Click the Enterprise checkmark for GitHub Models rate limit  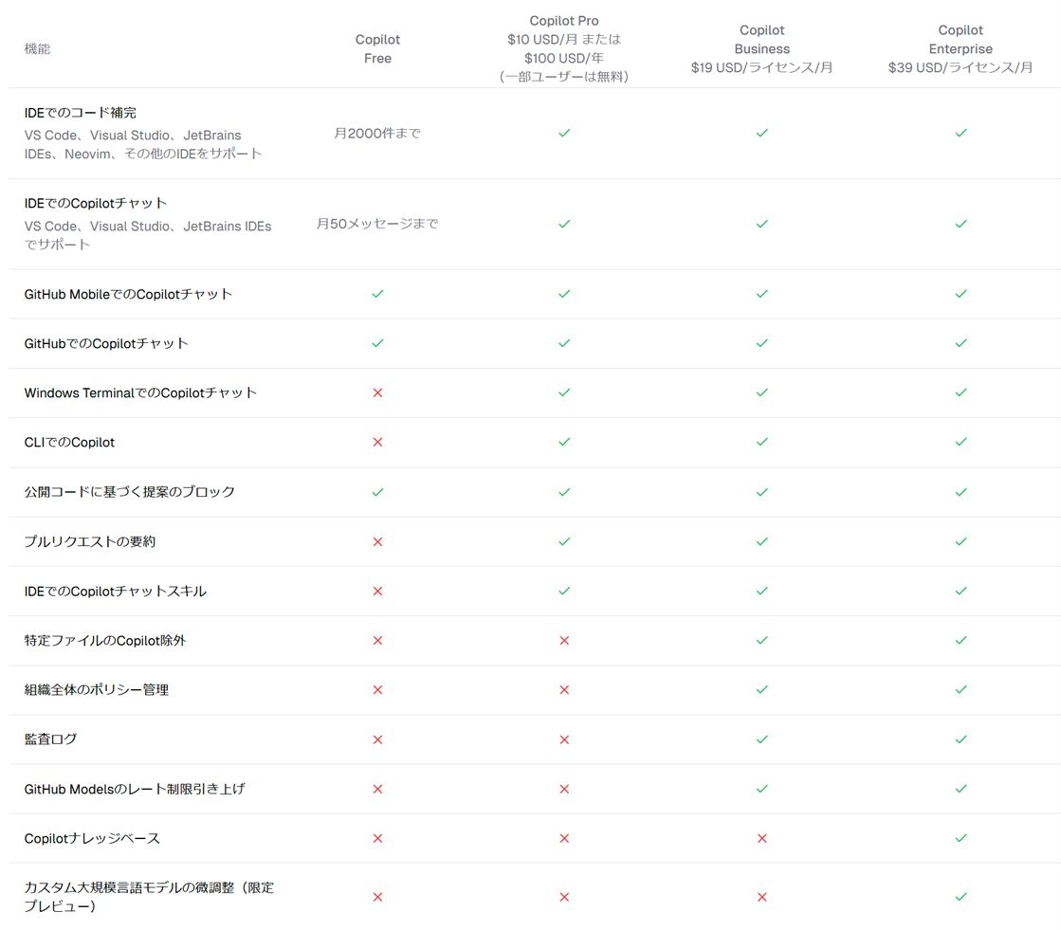(960, 789)
